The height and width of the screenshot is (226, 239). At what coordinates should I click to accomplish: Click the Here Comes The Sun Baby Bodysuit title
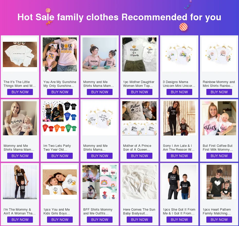[139, 211]
